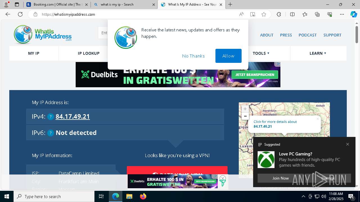Zoom in on the map
The height and width of the screenshot is (202, 360).
click(245, 109)
